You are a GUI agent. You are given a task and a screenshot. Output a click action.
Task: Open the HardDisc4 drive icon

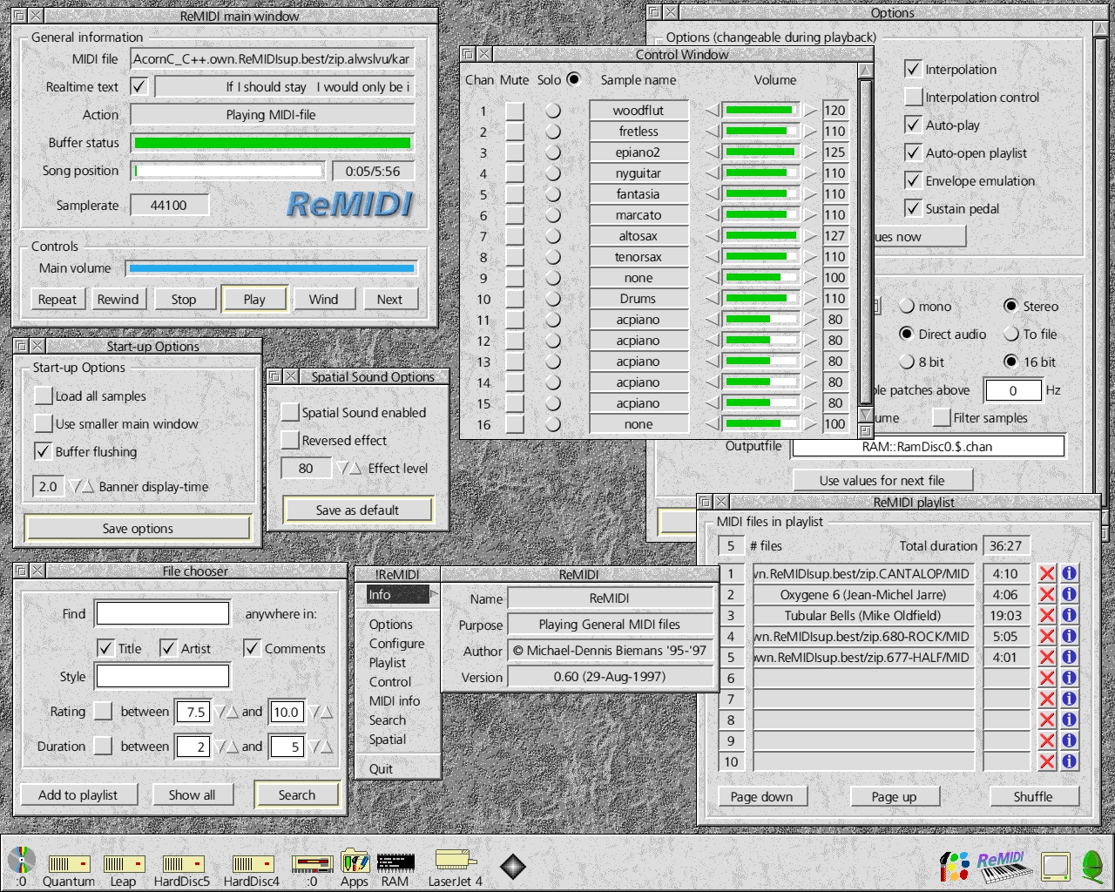[252, 863]
